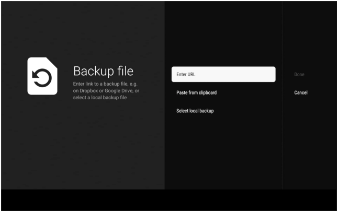Paste the backup link from clipboard
This screenshot has height=212, width=338.
[196, 92]
